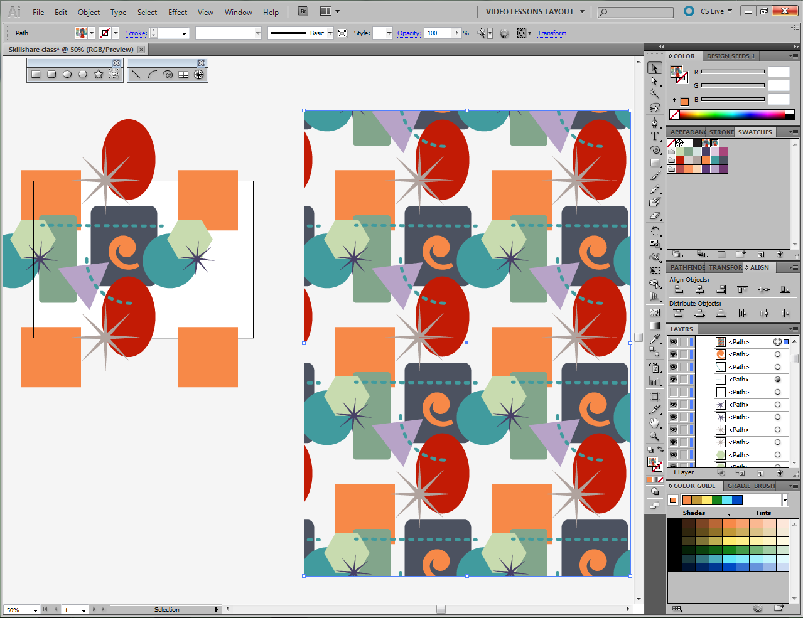Switch to the Pathfinder tab
Image resolution: width=803 pixels, height=618 pixels.
[x=687, y=267]
